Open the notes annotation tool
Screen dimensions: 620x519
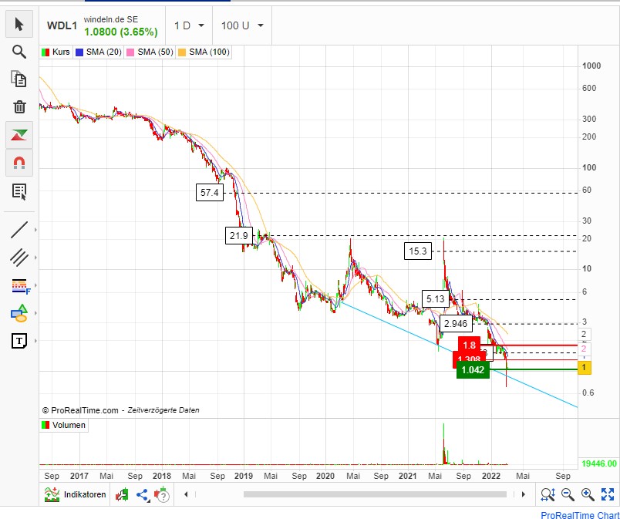(x=19, y=190)
